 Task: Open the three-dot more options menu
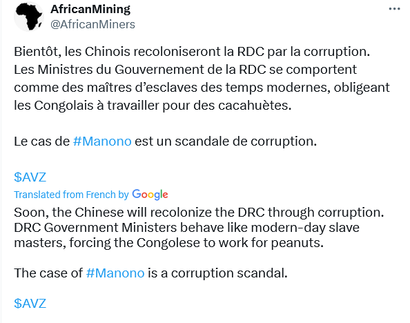tap(394, 9)
